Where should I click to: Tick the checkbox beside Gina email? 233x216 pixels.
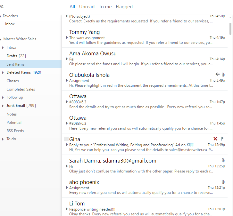66,139
